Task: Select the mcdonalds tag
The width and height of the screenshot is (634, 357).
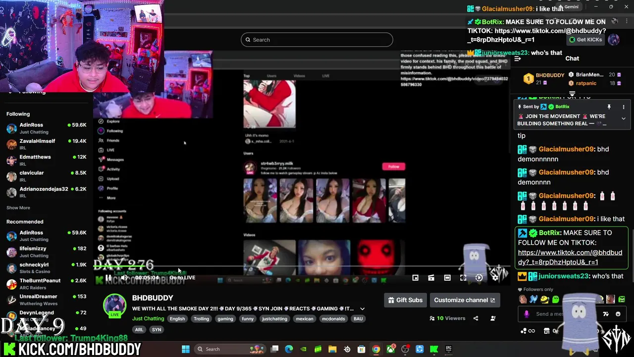Action: (333, 319)
